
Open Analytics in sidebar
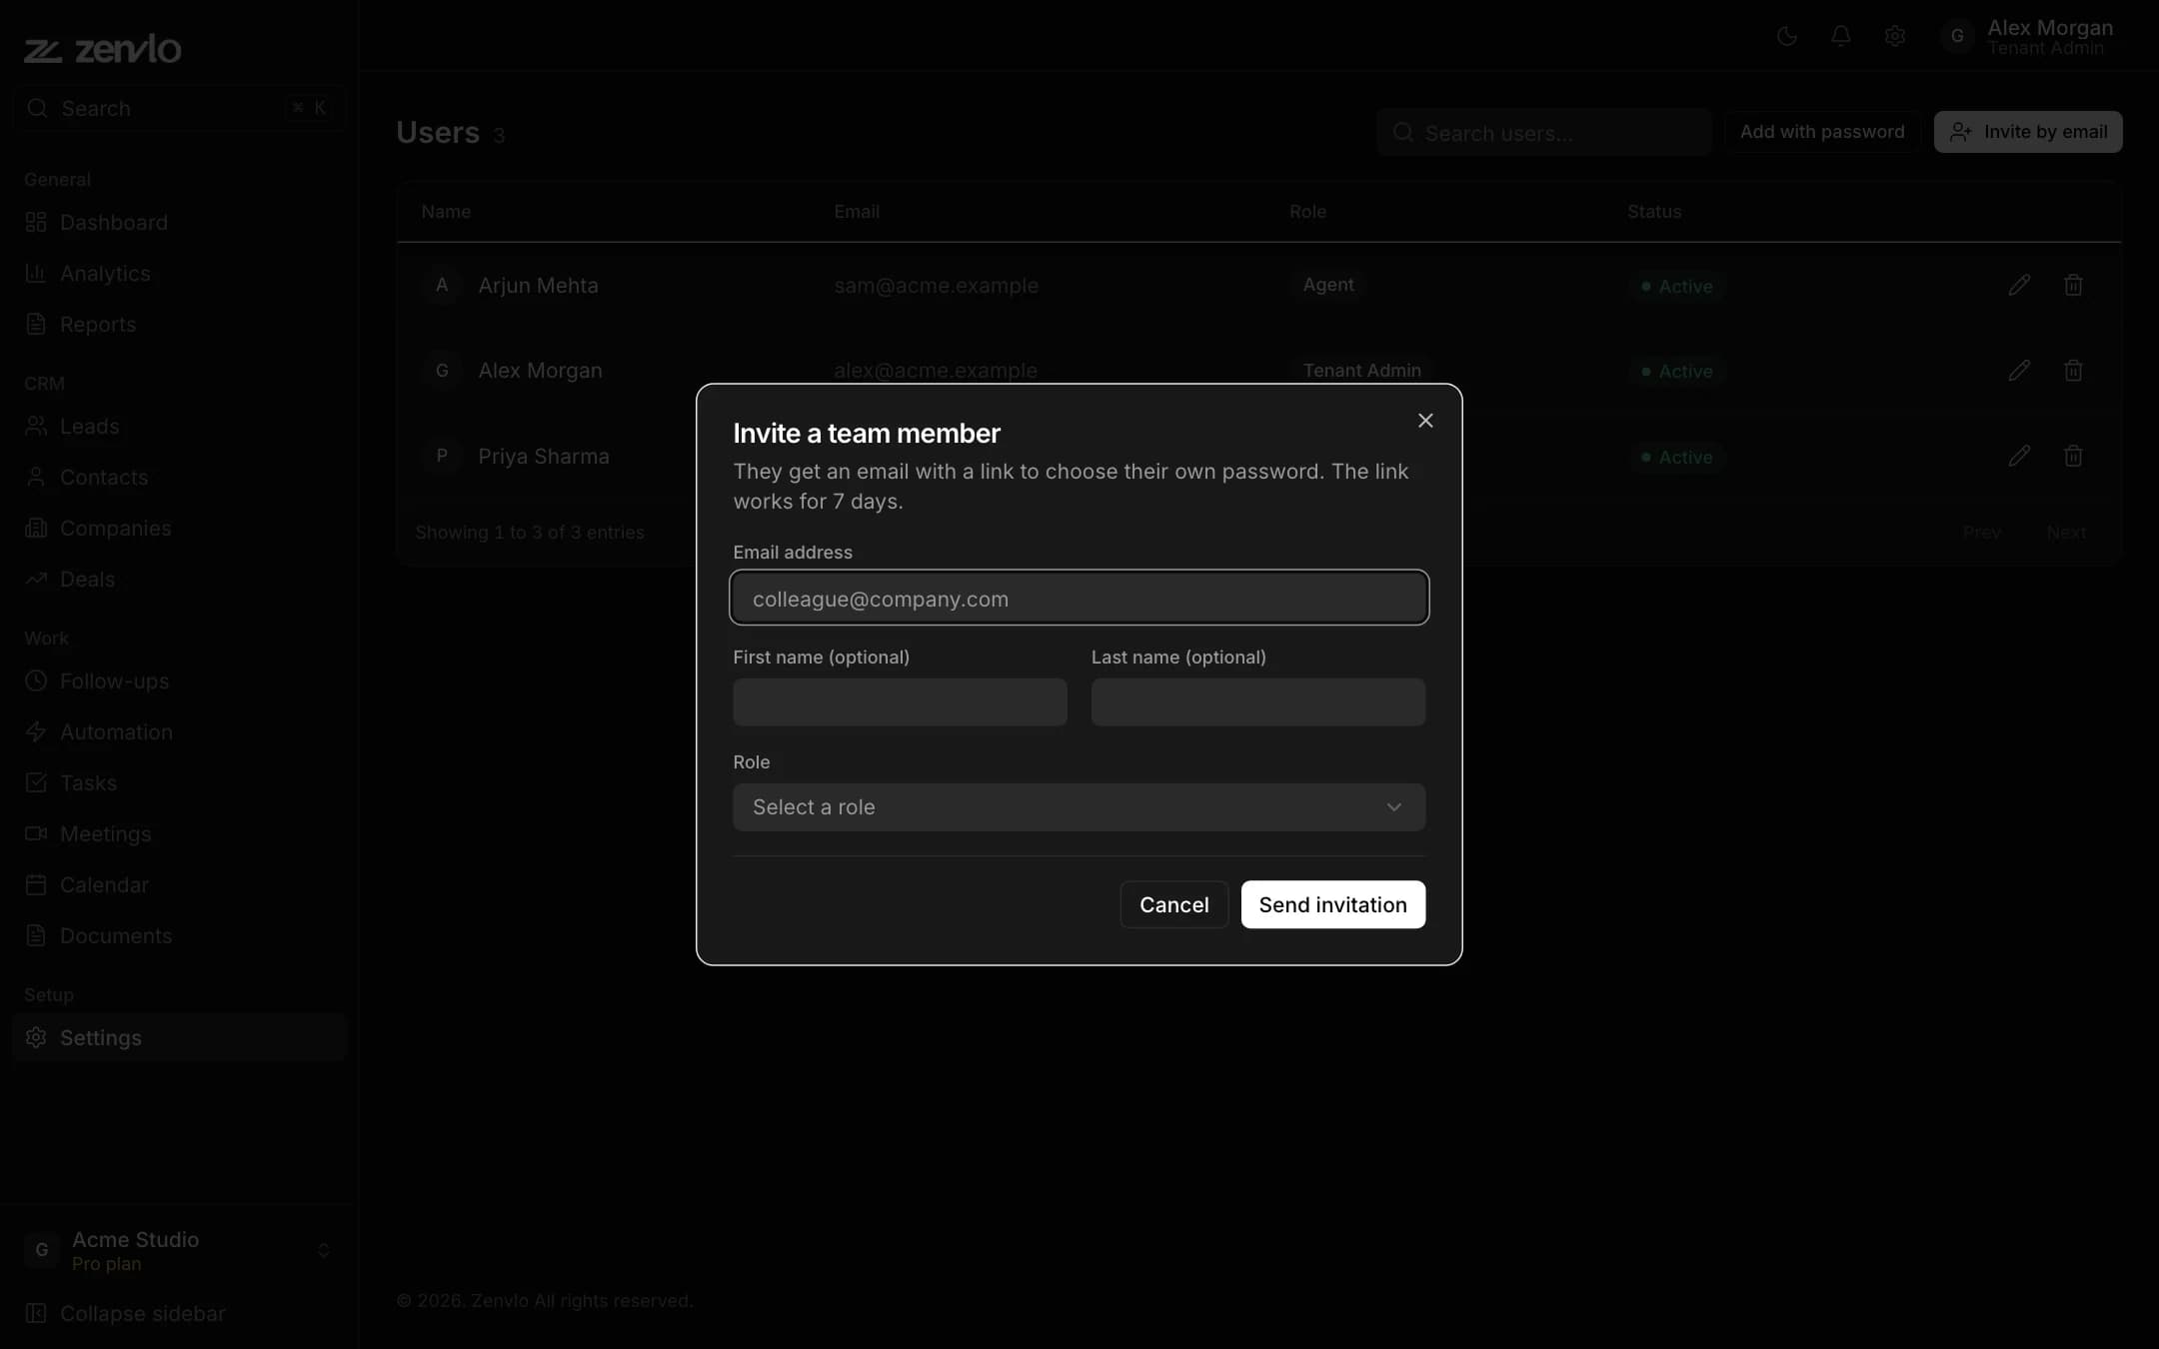pyautogui.click(x=179, y=273)
